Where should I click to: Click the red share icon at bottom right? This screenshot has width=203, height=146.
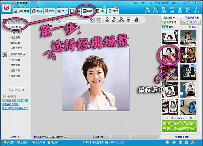(x=192, y=142)
